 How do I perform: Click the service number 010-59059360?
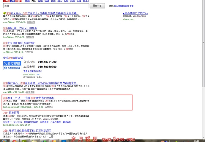47,67
